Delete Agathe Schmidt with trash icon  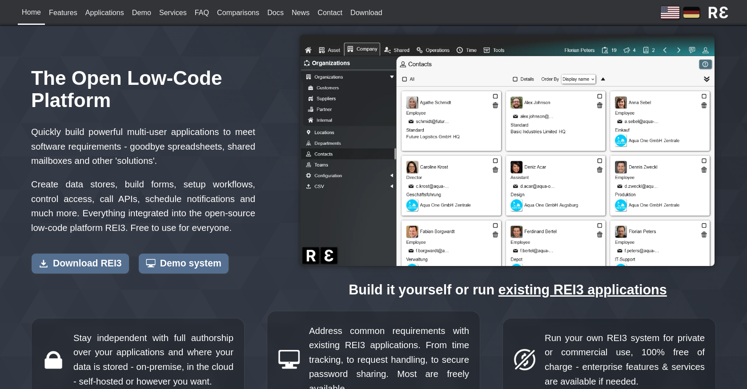pos(495,105)
